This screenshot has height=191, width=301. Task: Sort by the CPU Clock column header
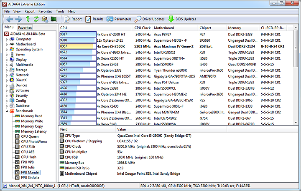pyautogui.click(x=142, y=28)
